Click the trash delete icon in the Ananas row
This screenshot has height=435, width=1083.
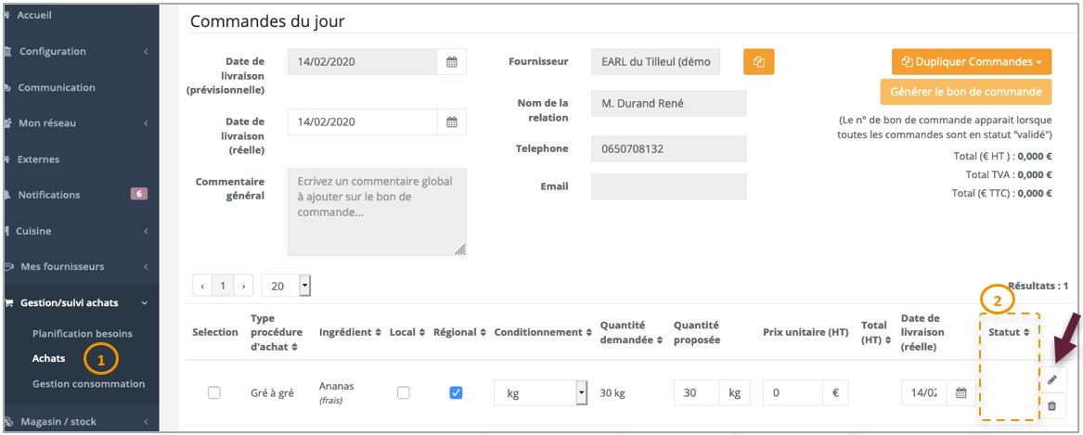[1051, 405]
